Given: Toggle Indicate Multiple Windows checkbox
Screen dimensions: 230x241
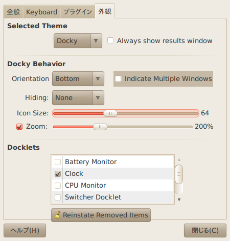Looking at the screenshot, I should (x=118, y=78).
